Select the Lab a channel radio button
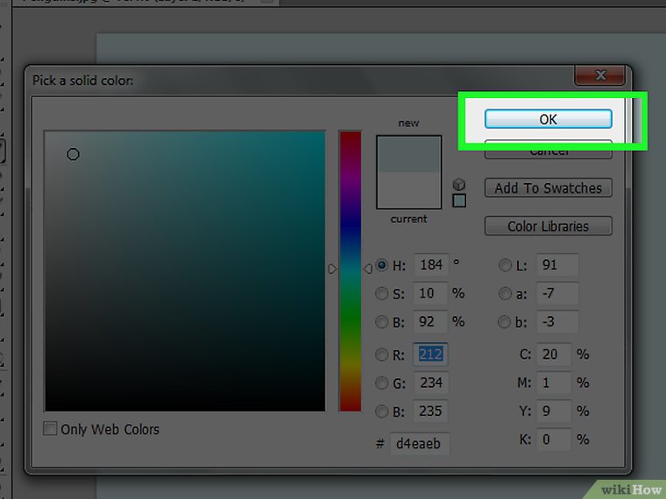The width and height of the screenshot is (666, 499). 505,293
